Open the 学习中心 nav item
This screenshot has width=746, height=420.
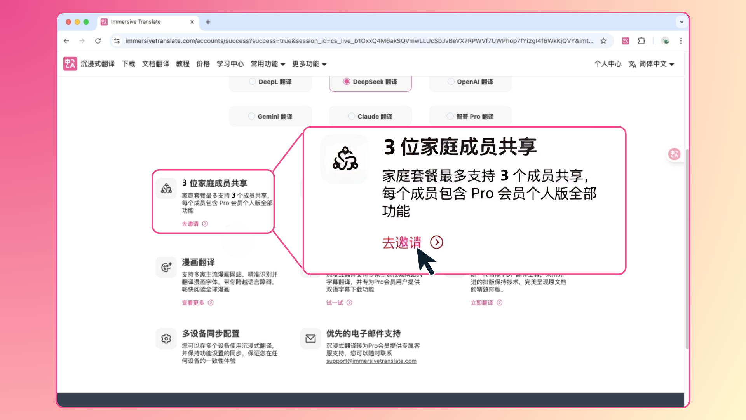[230, 64]
